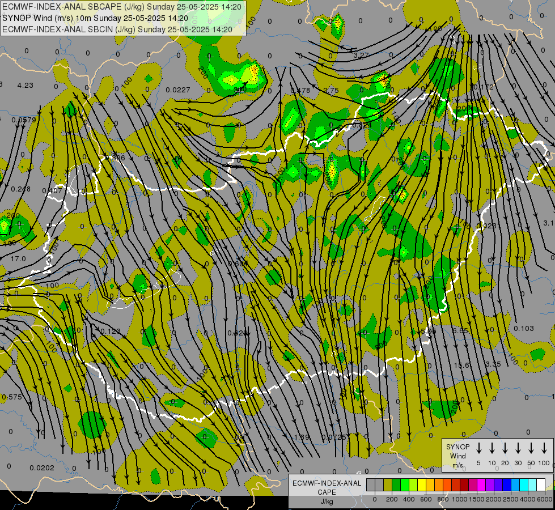Click the 4000 tick label on colorbar
Screen dimensions: 555x510
(528, 499)
